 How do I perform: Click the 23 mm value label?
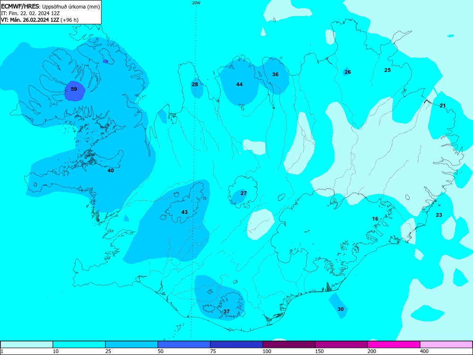click(x=439, y=215)
